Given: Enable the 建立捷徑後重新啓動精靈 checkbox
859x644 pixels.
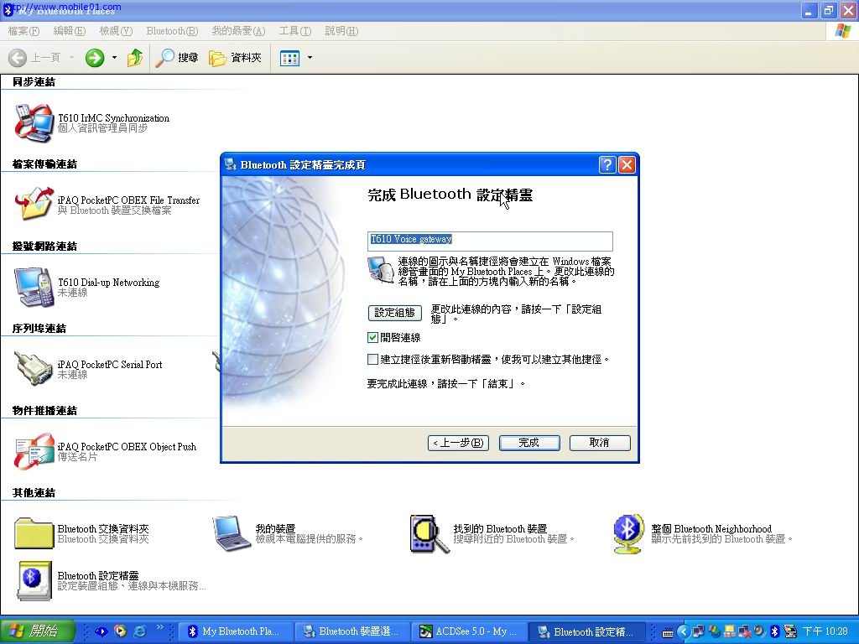Looking at the screenshot, I should pyautogui.click(x=372, y=359).
